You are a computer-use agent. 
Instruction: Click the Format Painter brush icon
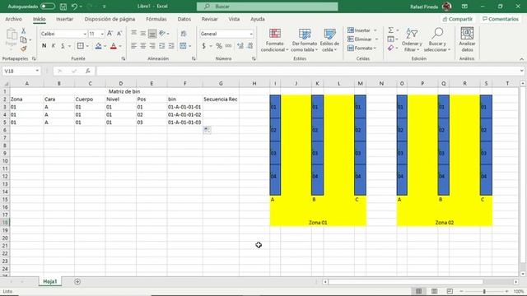coord(24,49)
